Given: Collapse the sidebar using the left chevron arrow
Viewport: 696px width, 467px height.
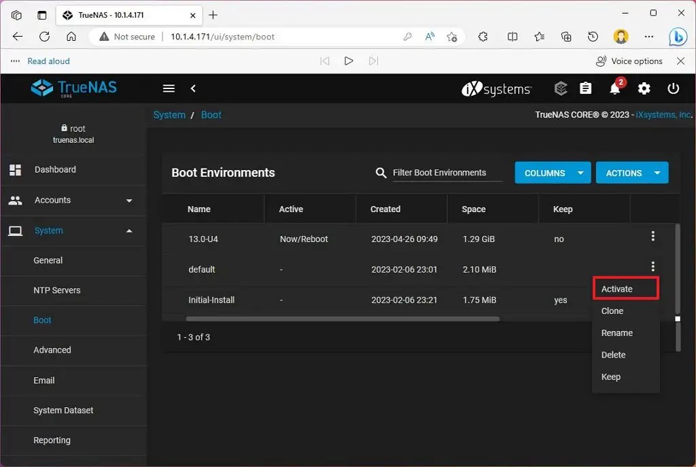Looking at the screenshot, I should (194, 88).
